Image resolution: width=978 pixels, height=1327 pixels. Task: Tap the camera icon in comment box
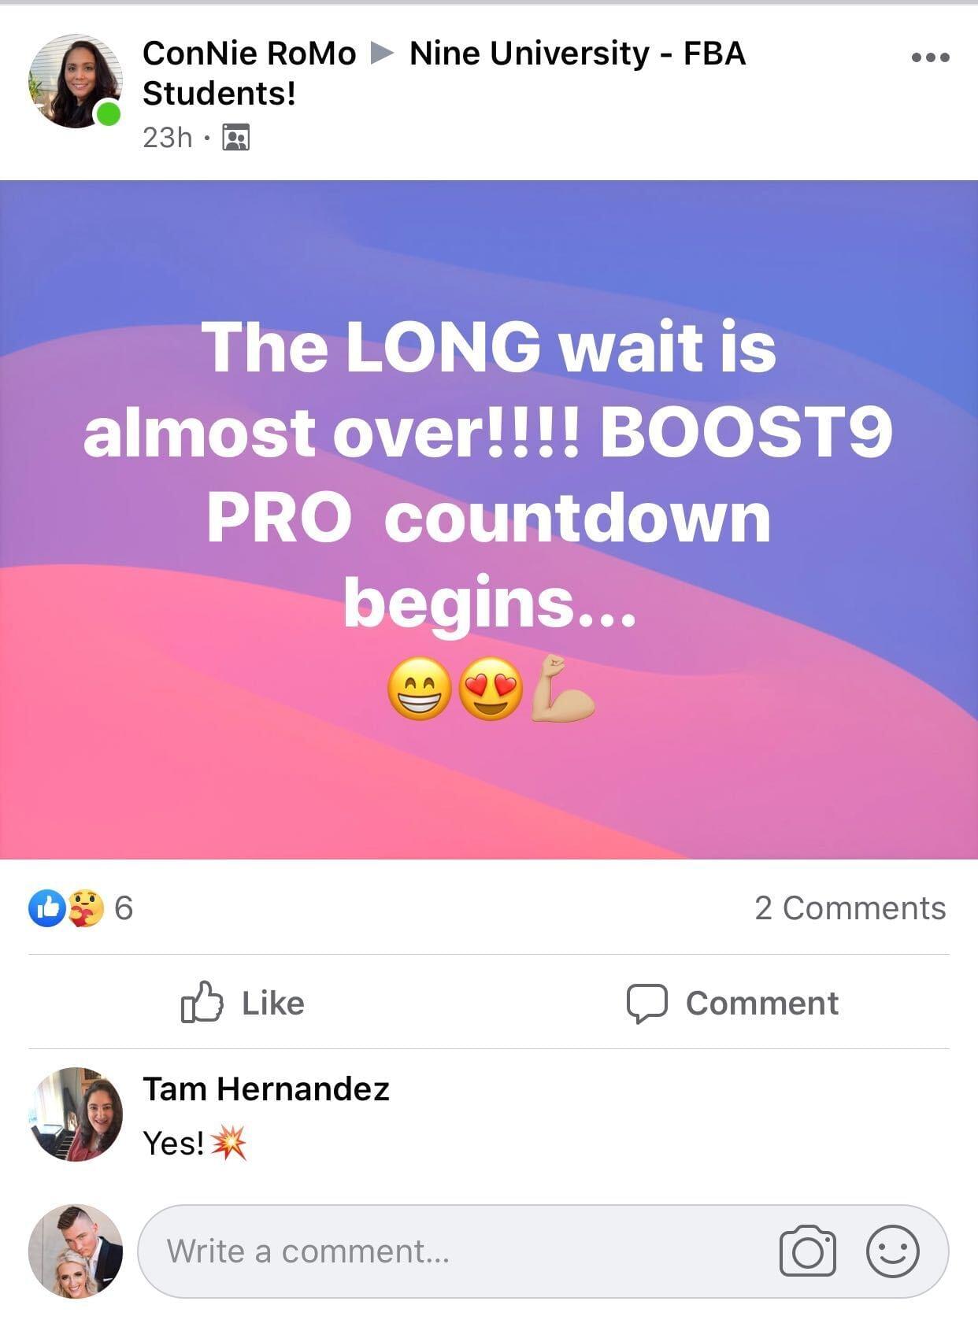click(807, 1251)
